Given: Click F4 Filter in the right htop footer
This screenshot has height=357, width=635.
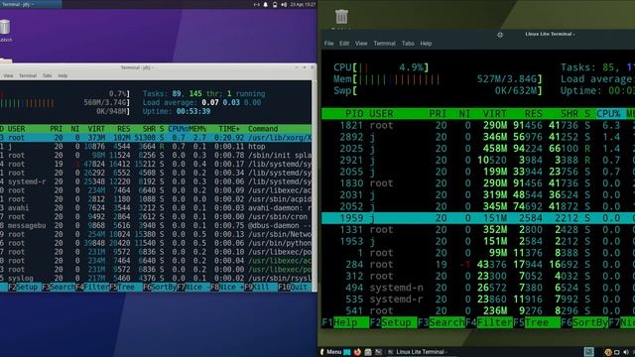Looking at the screenshot, I should 489,322.
